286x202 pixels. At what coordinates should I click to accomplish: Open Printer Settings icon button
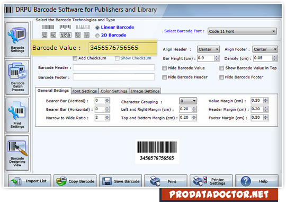211,181
